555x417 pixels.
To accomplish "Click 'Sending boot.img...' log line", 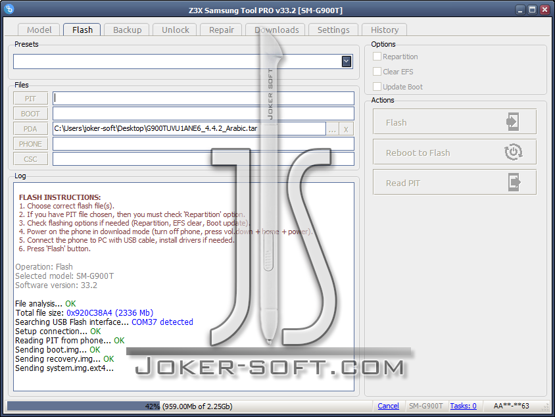I will pyautogui.click(x=58, y=350).
